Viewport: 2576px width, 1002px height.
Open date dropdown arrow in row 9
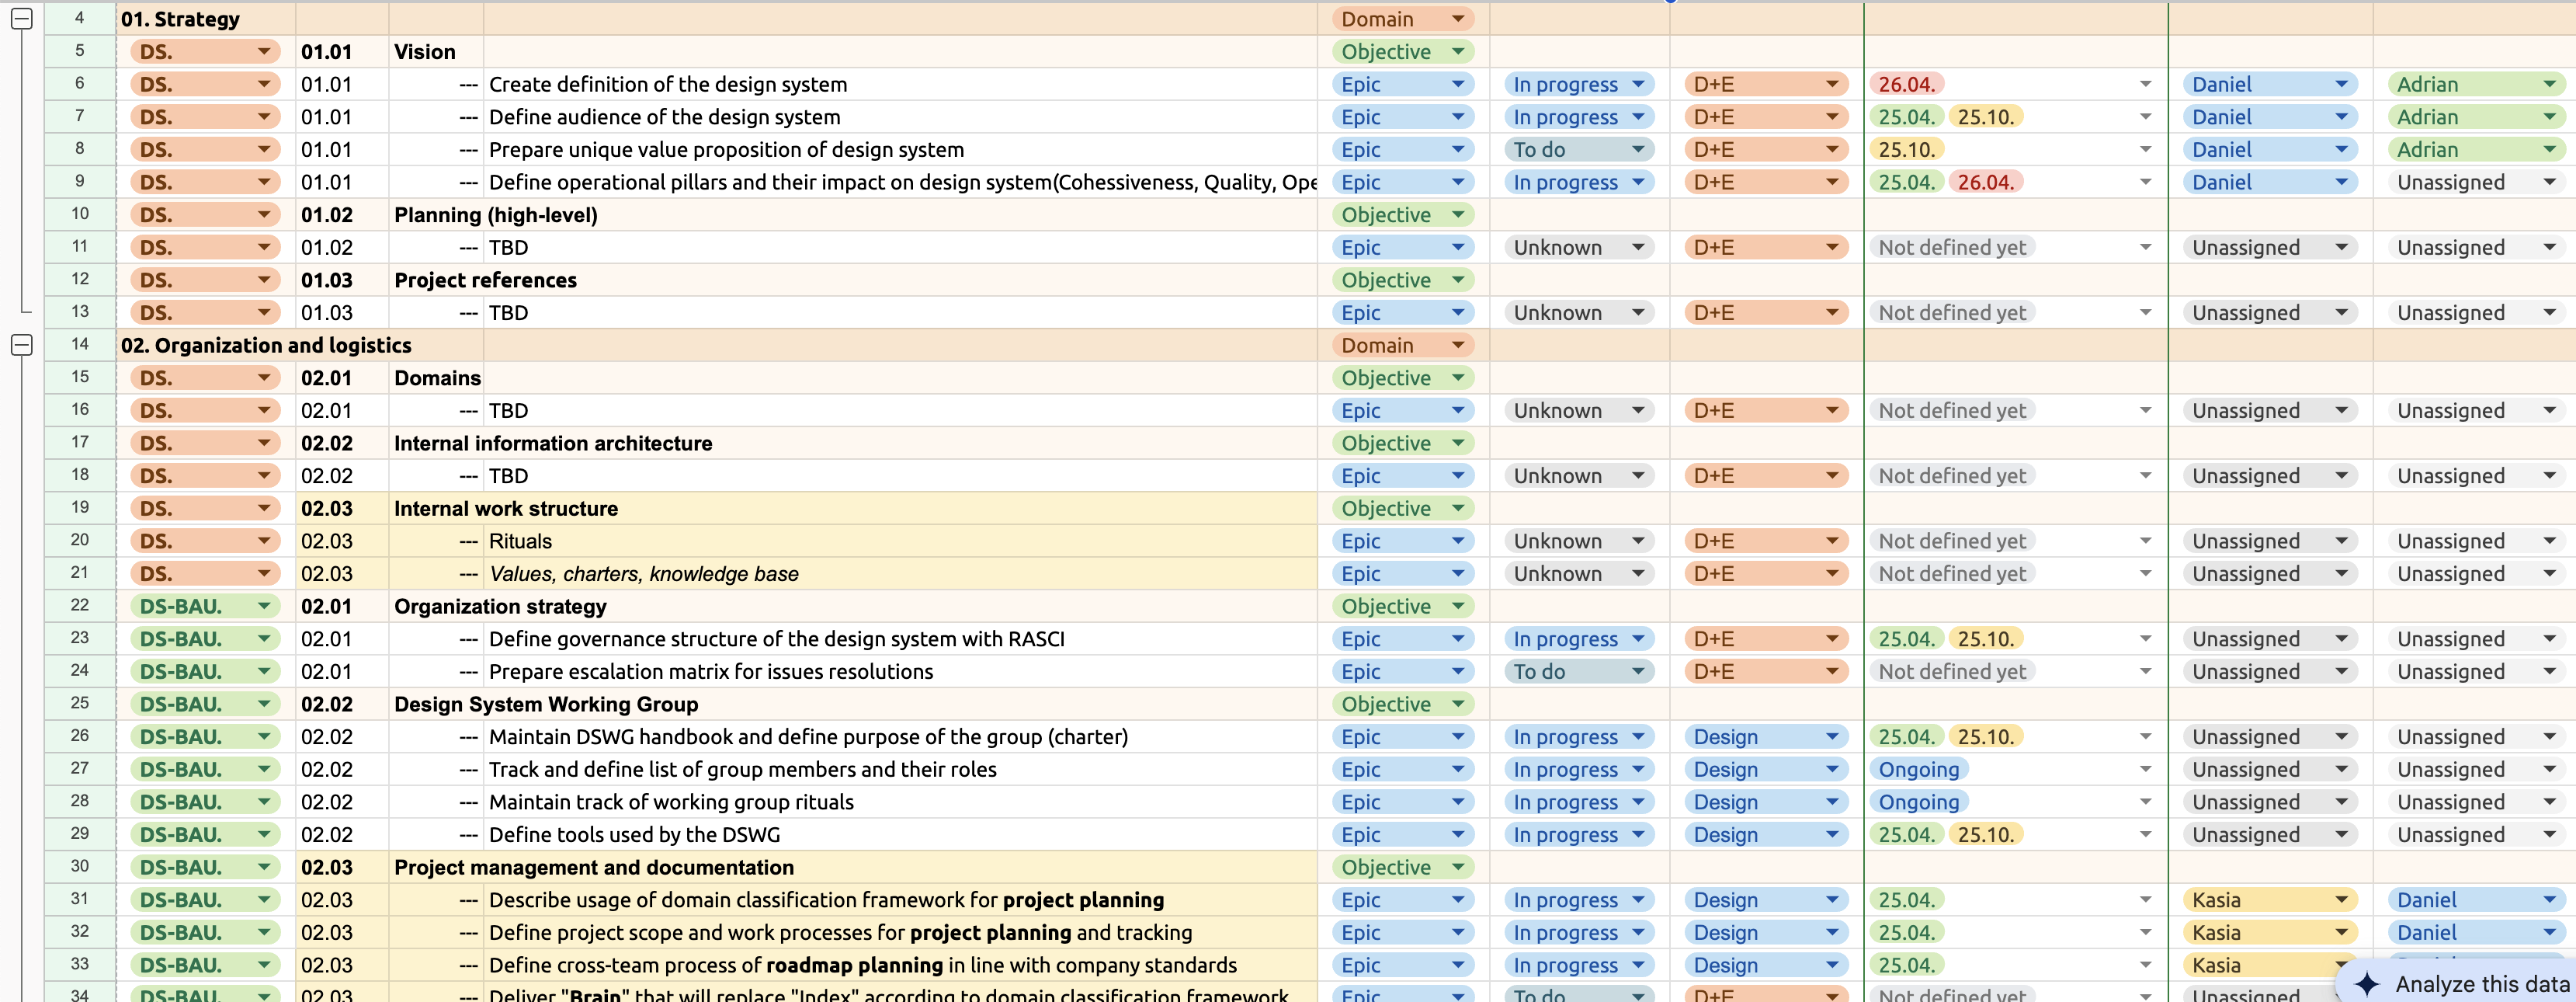click(x=2145, y=183)
